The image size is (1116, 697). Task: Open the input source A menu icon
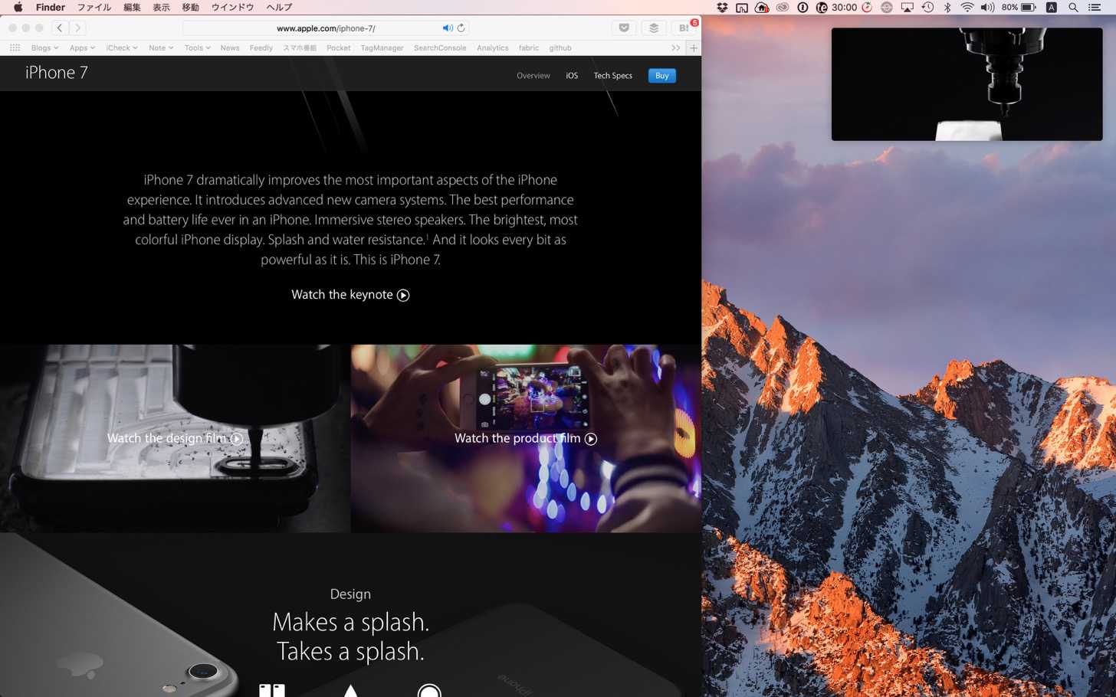point(1052,8)
